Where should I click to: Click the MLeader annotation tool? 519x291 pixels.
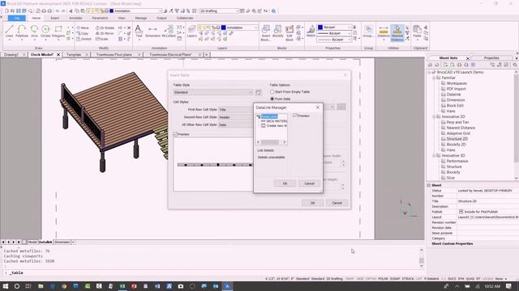click(x=169, y=32)
